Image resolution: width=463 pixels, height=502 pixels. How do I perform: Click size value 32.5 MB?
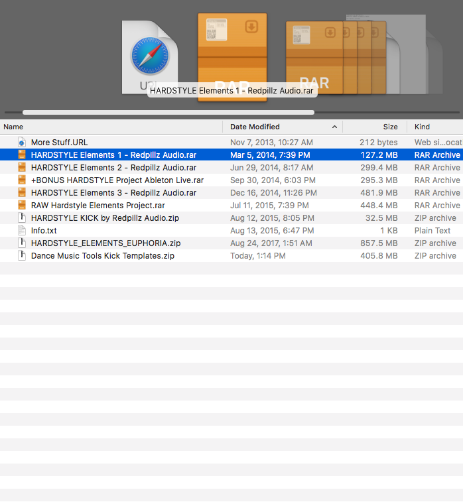(x=381, y=218)
